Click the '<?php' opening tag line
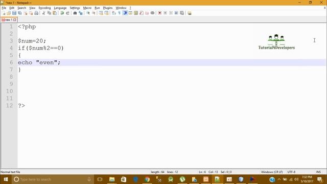Image resolution: width=327 pixels, height=184 pixels. pos(27,27)
